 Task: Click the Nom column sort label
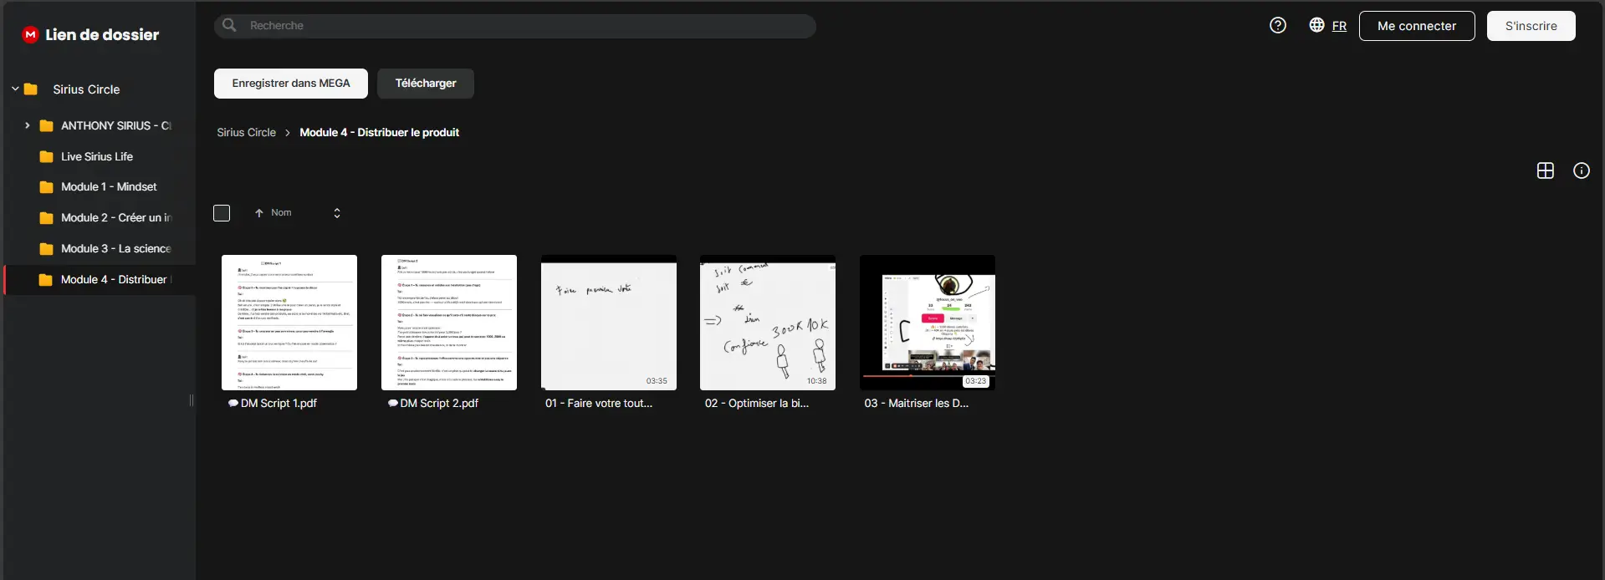(x=281, y=213)
